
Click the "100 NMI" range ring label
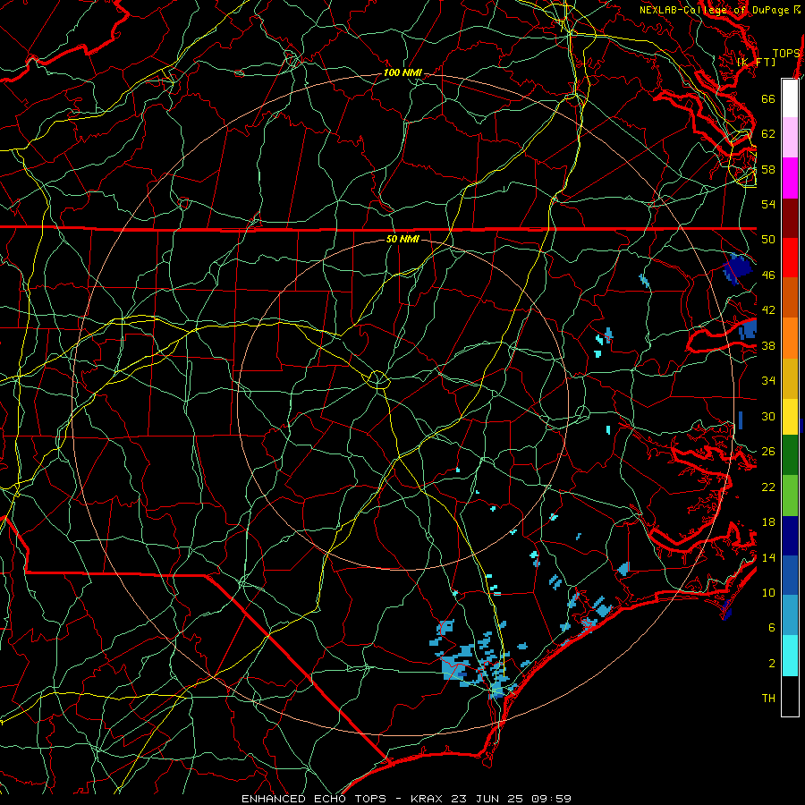(x=402, y=73)
